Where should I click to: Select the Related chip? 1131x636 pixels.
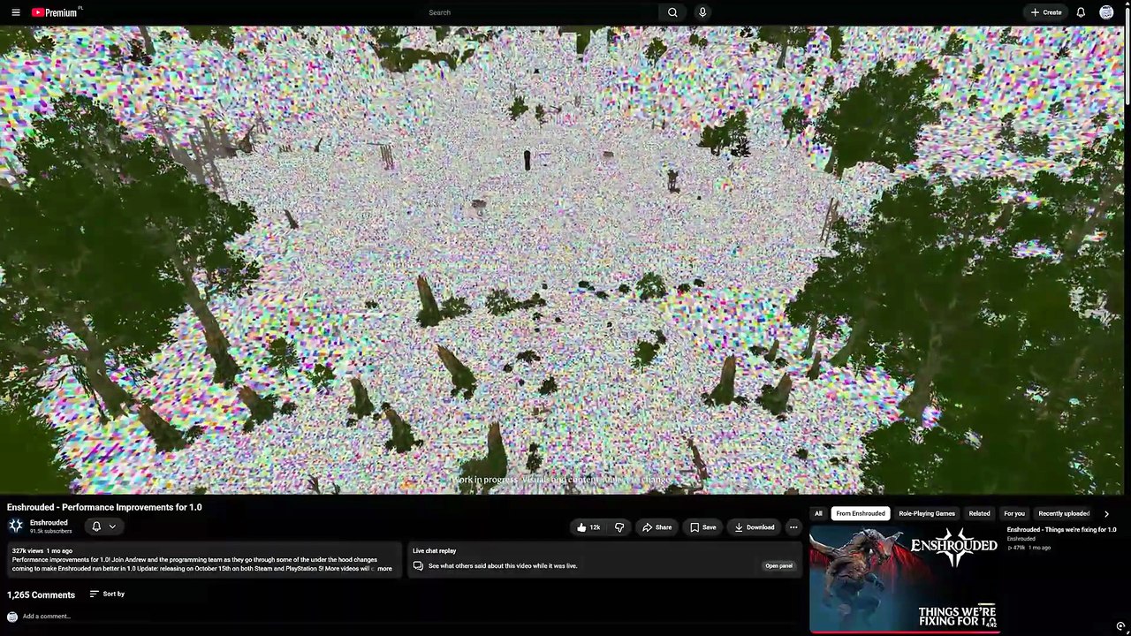click(979, 513)
